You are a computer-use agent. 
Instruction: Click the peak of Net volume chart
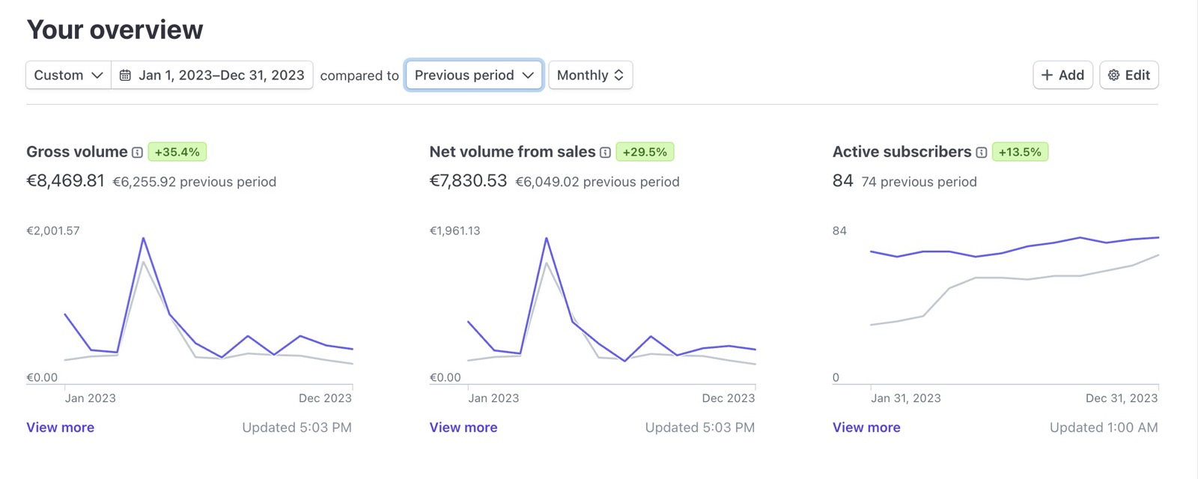[547, 239]
